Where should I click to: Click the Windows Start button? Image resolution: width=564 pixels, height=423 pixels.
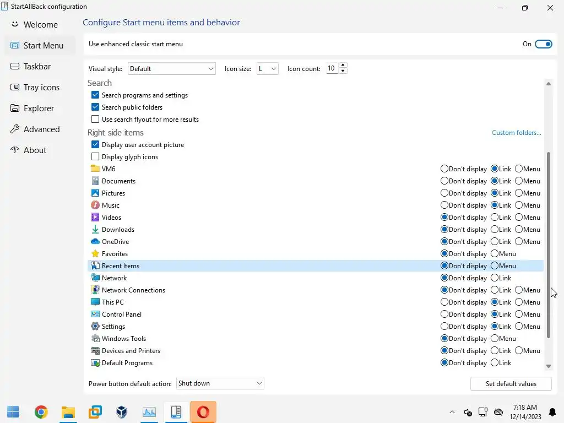13,412
